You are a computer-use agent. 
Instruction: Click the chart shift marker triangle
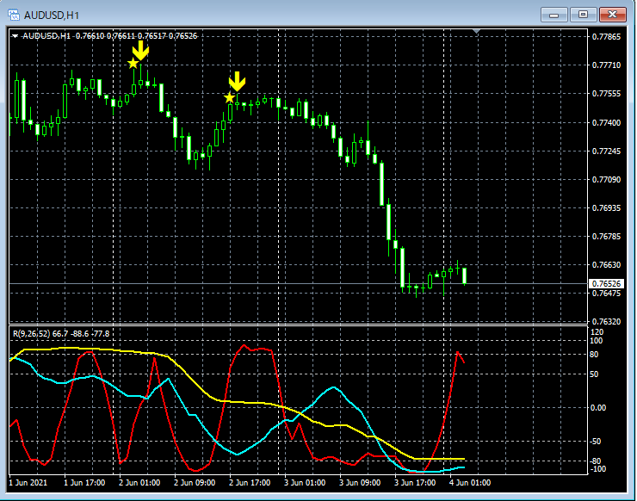[477, 31]
